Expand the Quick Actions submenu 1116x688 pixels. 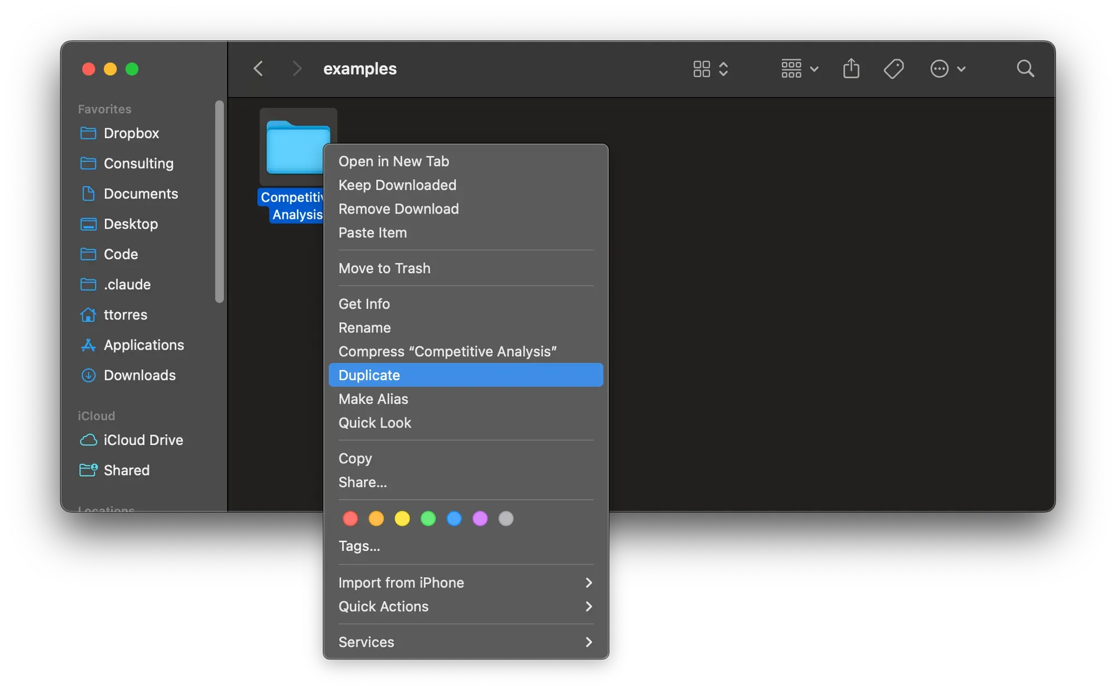[x=465, y=607]
